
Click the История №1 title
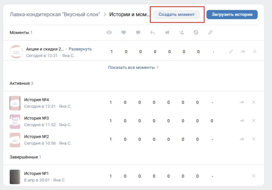[x=36, y=174]
